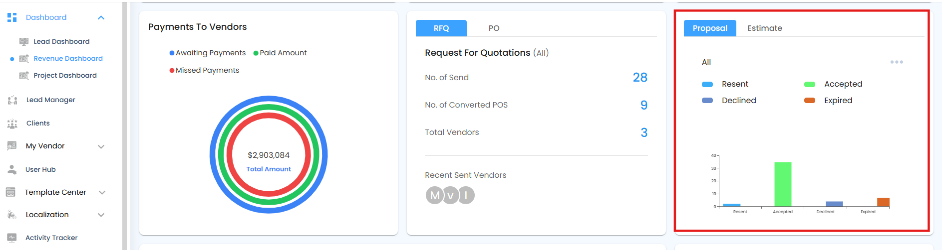Click the Clients group icon
The height and width of the screenshot is (250, 942).
point(12,124)
